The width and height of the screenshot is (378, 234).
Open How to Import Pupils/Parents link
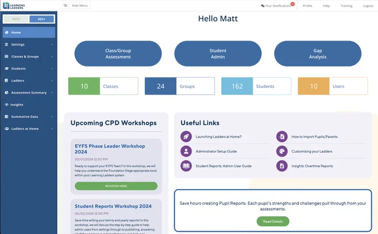(x=315, y=137)
